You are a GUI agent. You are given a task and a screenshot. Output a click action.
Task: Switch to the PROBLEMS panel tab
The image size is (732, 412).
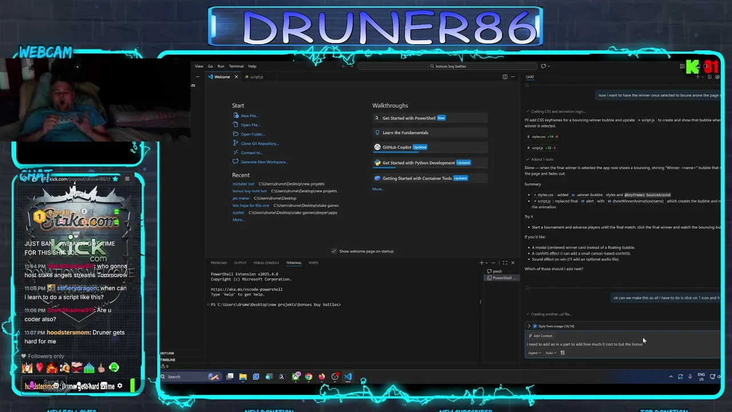click(218, 263)
